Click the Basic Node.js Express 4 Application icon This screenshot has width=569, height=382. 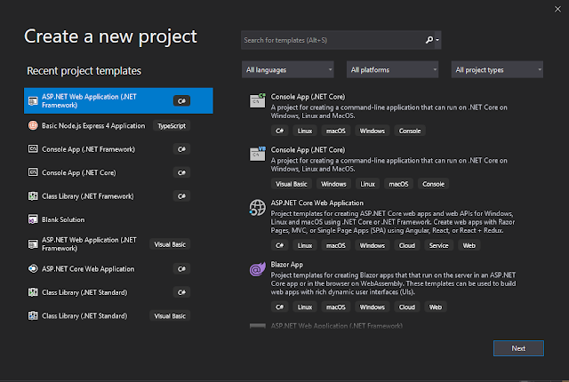point(33,126)
